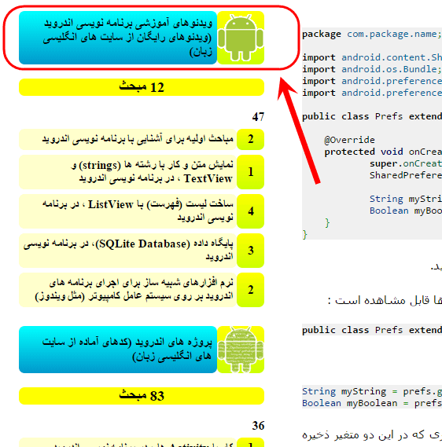
Task: Click 'import android.os.Bundle;' code line
Action: click(372, 69)
